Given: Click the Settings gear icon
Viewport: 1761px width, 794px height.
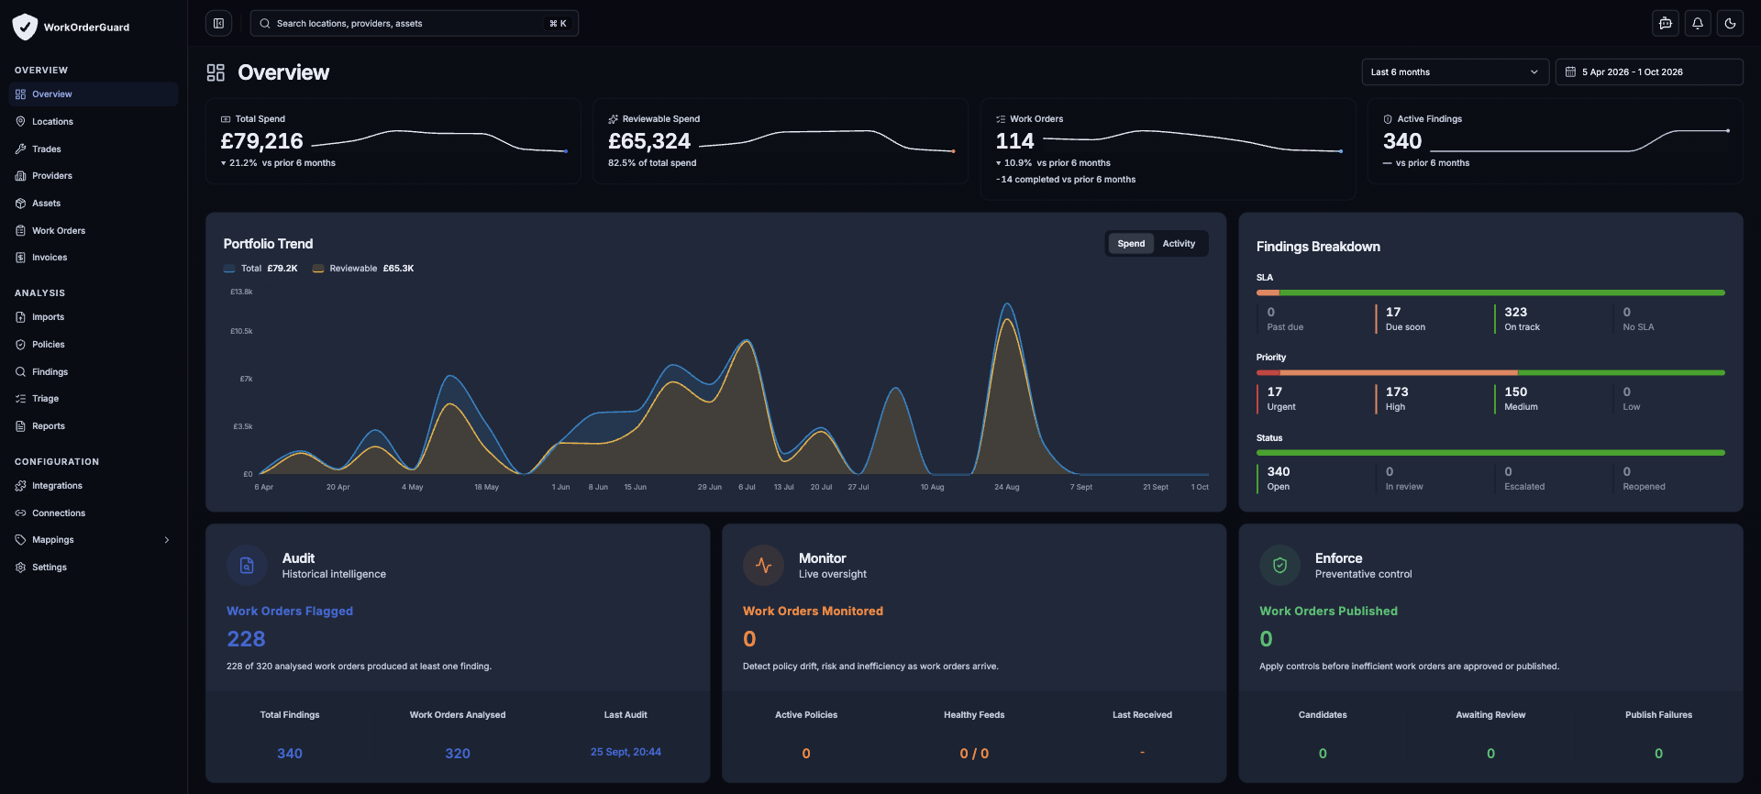Looking at the screenshot, I should pyautogui.click(x=20, y=568).
